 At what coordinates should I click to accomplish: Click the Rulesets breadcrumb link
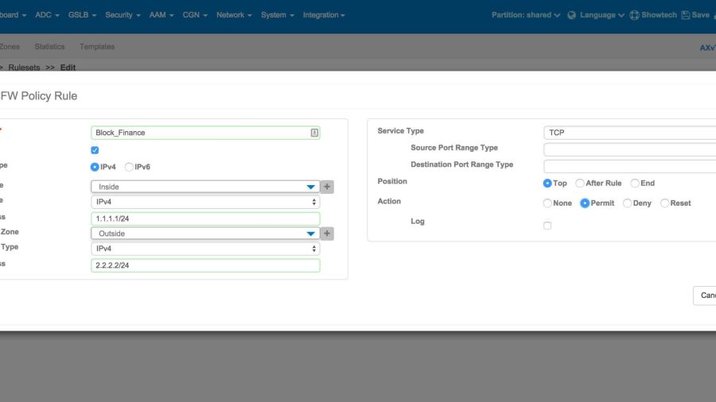pyautogui.click(x=24, y=68)
